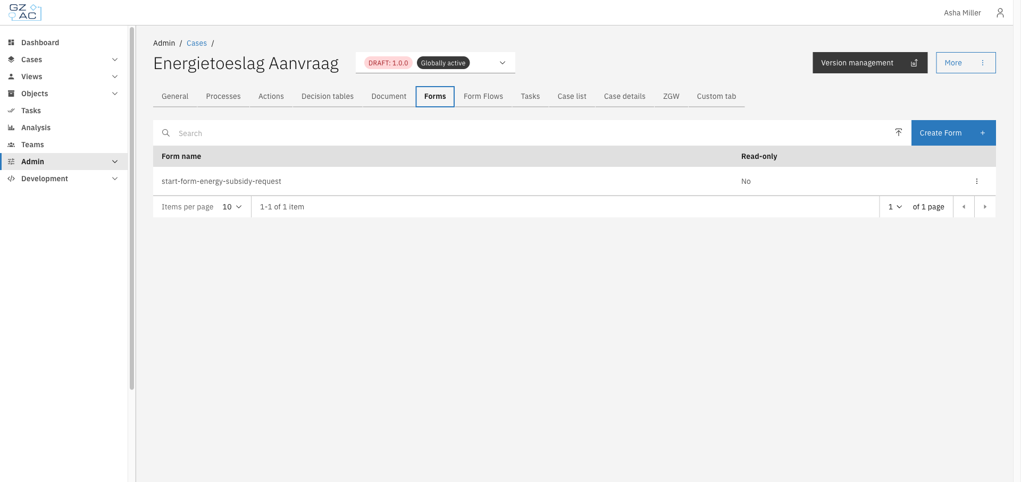Click the Read-only column header
Viewport: 1021px width, 482px height.
coord(759,156)
